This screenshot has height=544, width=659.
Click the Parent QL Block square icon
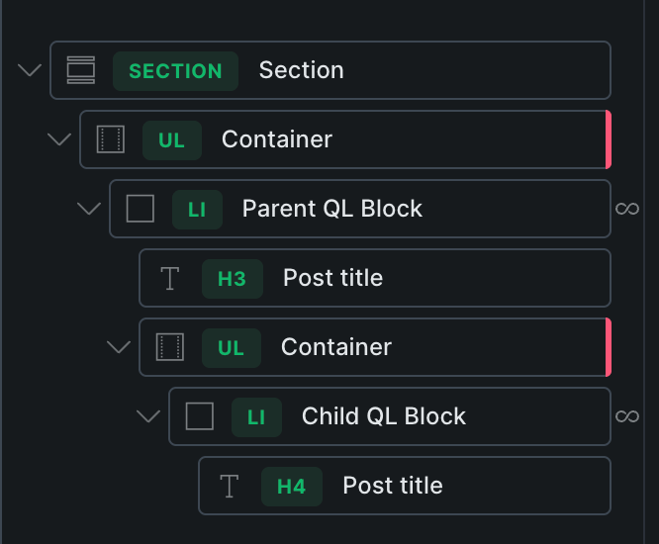(x=141, y=209)
